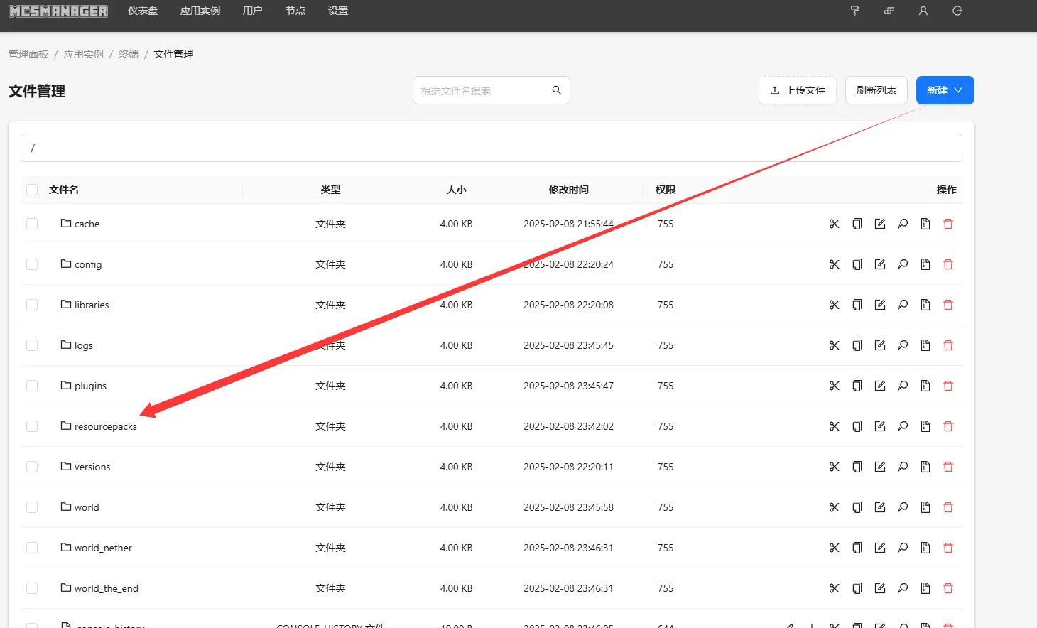Click the search magnifier icon in file search
Image resolution: width=1037 pixels, height=628 pixels.
pos(557,90)
